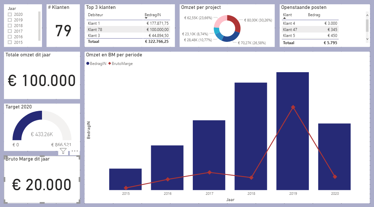The width and height of the screenshot is (374, 207).
Task: Click the € 62,55K (23,66%) donut label
Action: (198, 18)
